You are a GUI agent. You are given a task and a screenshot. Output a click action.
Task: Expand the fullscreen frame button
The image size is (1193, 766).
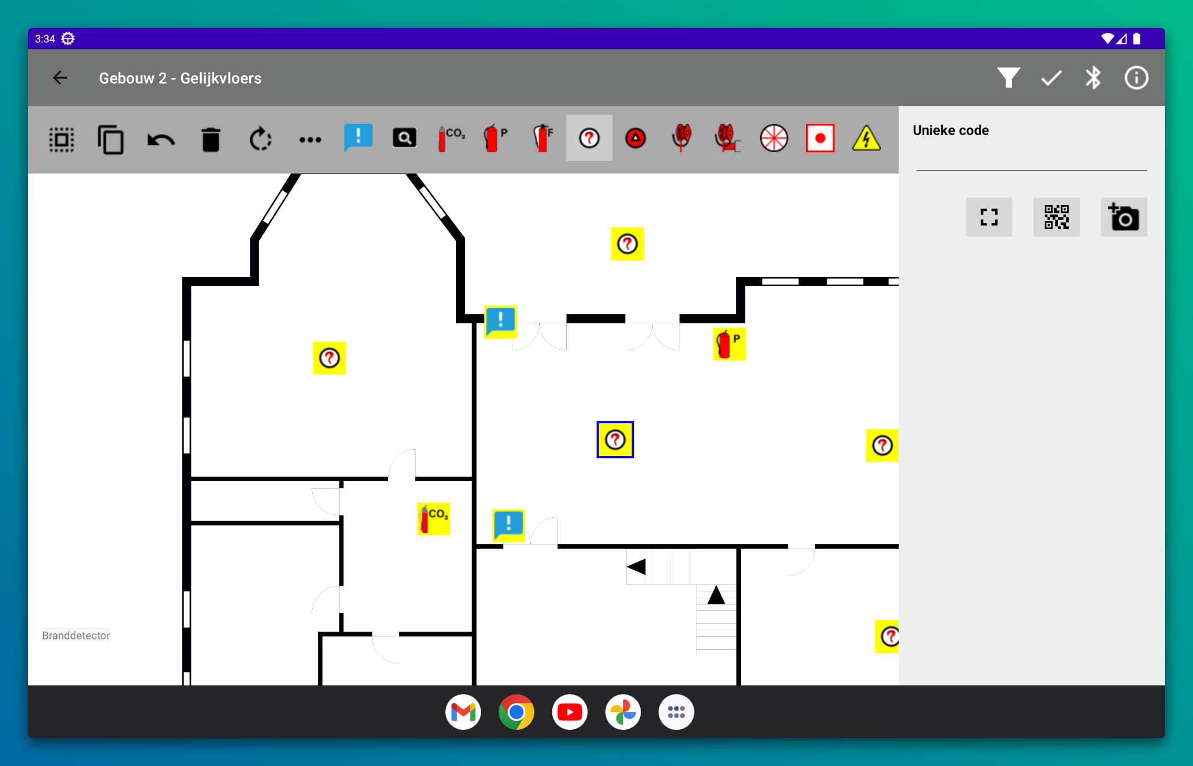[x=988, y=217]
